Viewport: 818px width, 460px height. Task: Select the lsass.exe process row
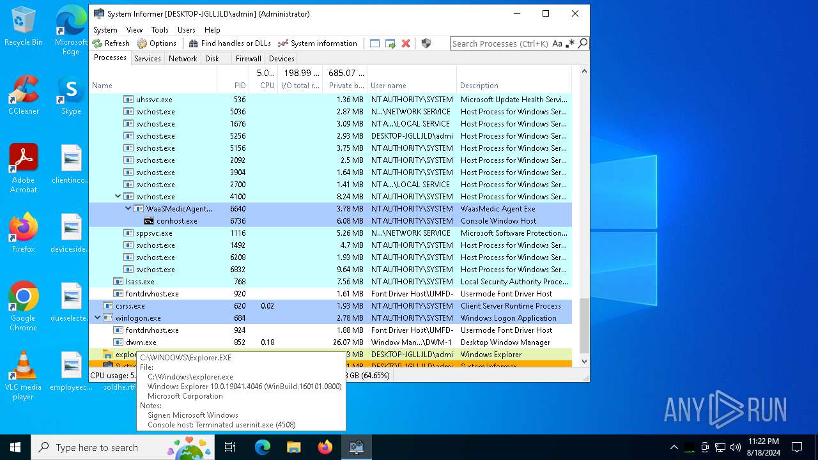330,282
